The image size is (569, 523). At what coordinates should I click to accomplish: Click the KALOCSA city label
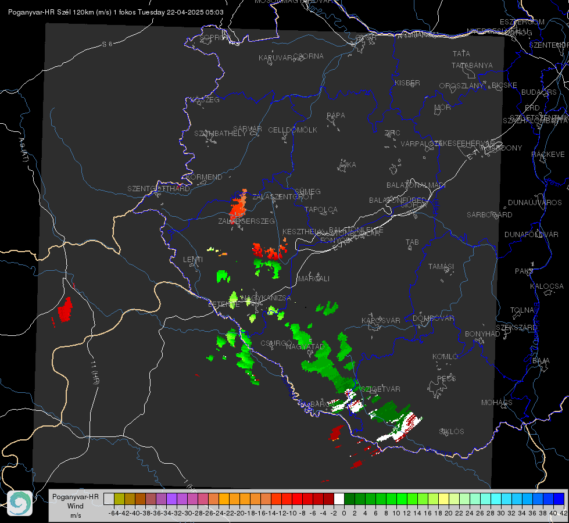[547, 286]
